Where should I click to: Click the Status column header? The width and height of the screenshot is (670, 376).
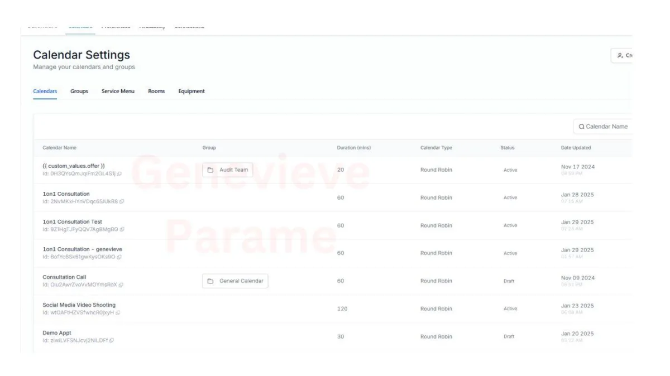pos(508,148)
